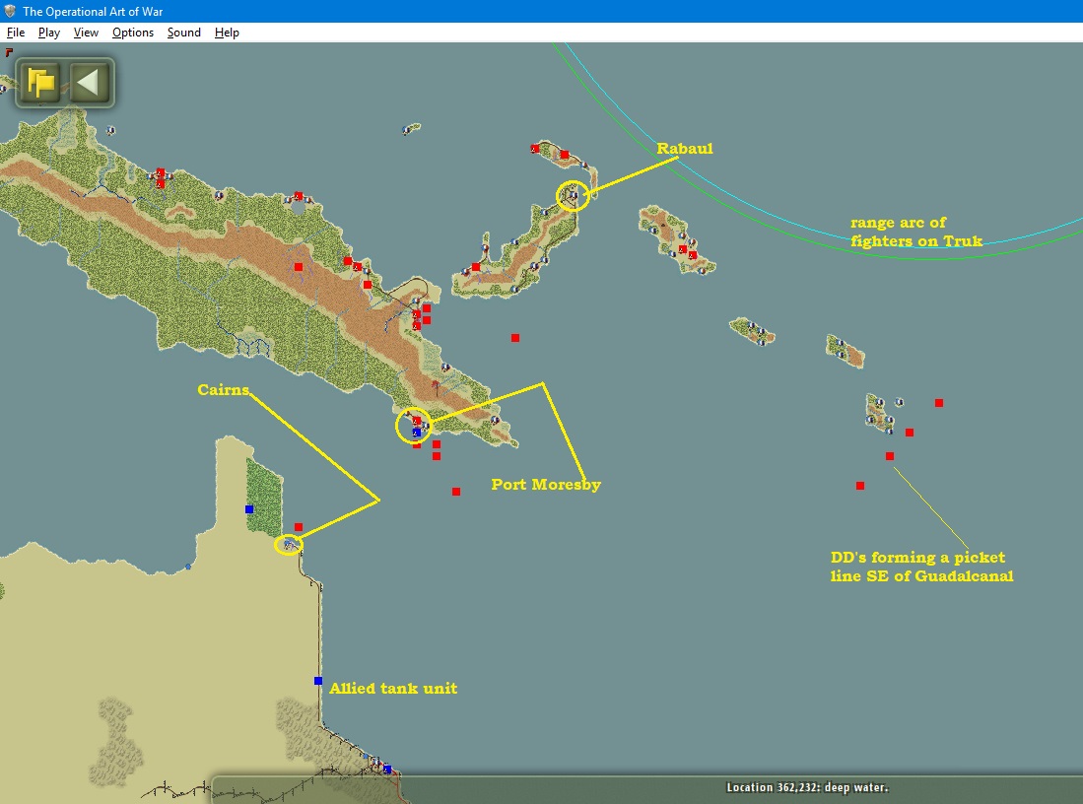This screenshot has width=1083, height=804.
Task: Select blue unit at forest edge near Cairns
Action: tap(249, 509)
